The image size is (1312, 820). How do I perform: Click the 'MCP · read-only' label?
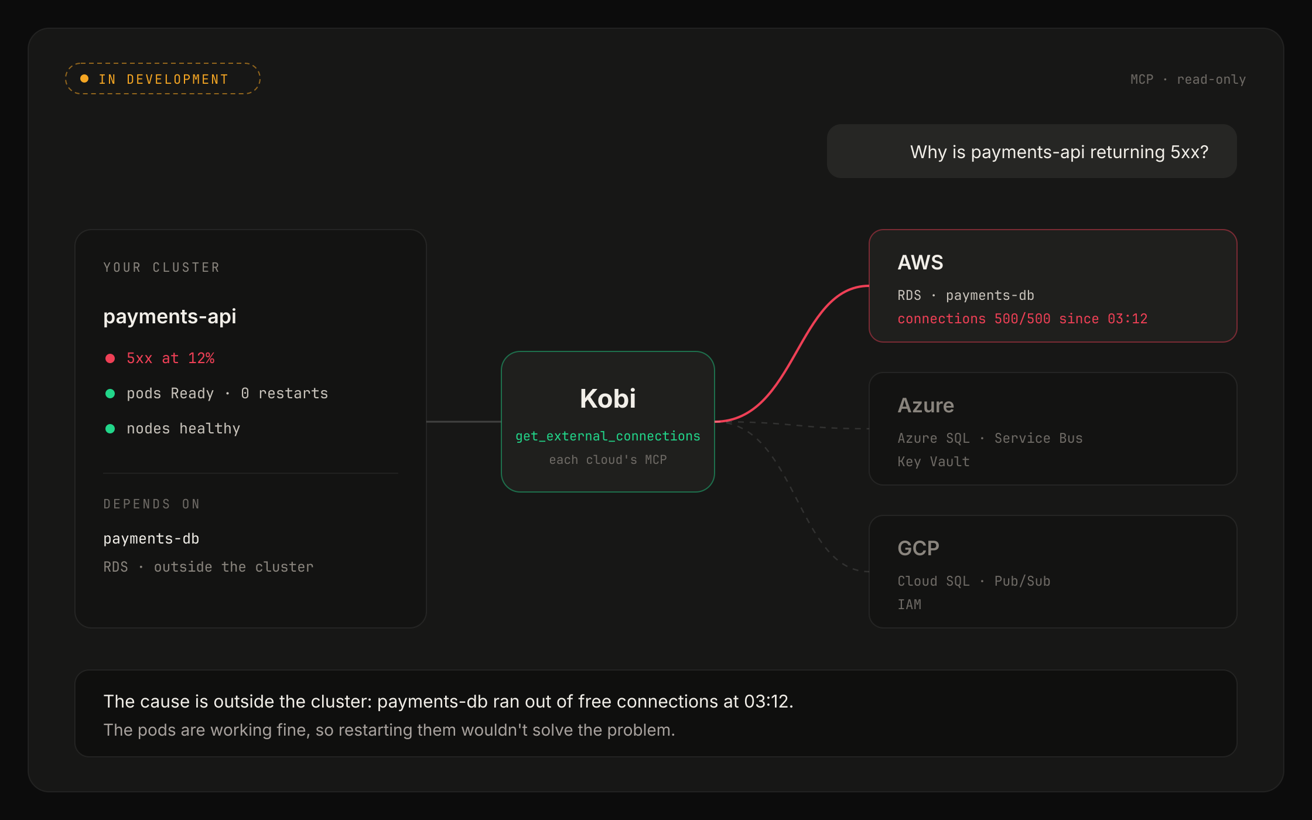click(x=1188, y=80)
